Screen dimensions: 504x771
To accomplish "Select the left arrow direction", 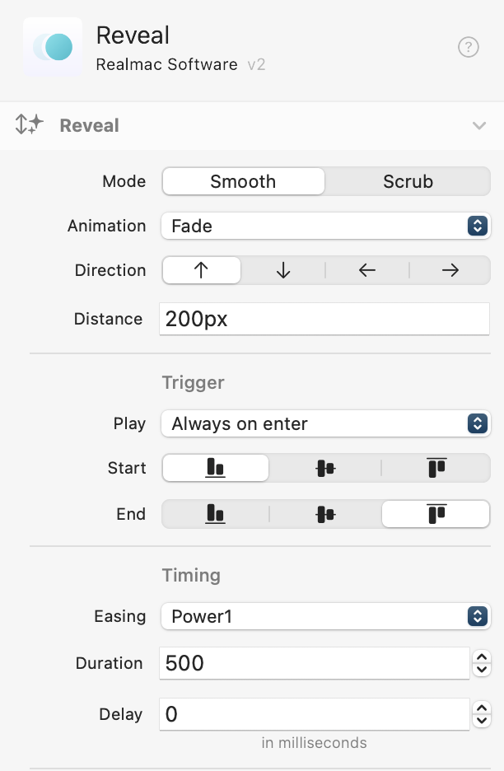I will pyautogui.click(x=367, y=270).
